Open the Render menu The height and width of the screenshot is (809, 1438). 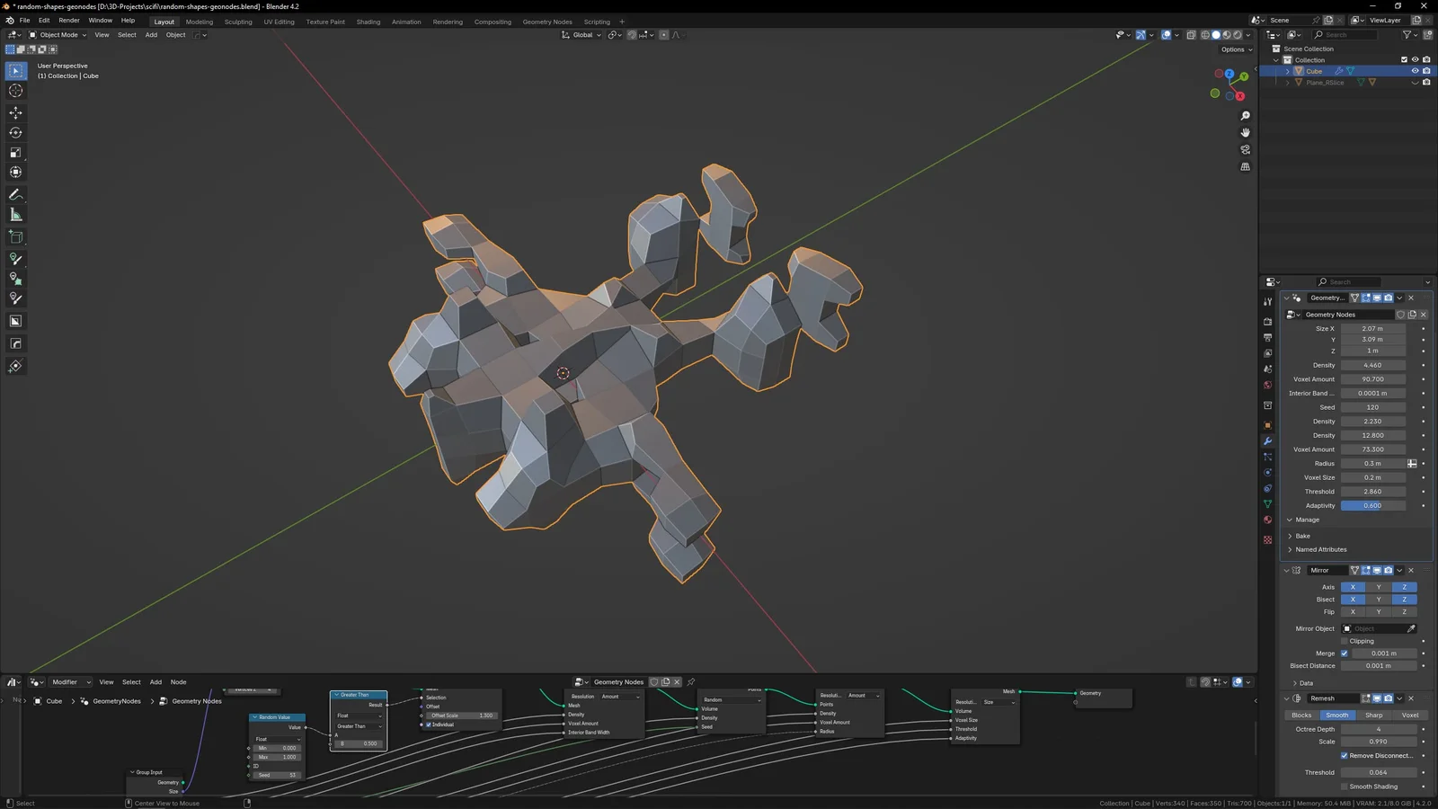(x=69, y=20)
